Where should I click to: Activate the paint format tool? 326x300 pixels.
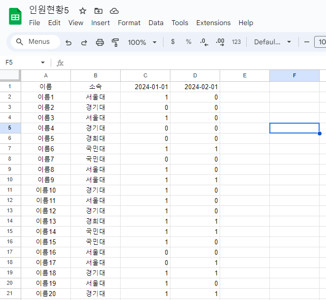[115, 42]
